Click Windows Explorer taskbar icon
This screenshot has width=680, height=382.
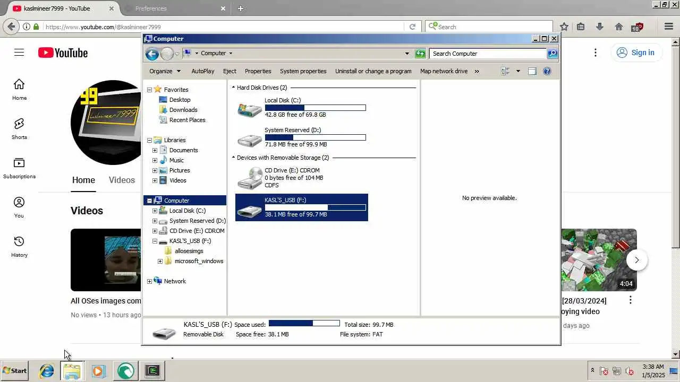[x=72, y=371]
